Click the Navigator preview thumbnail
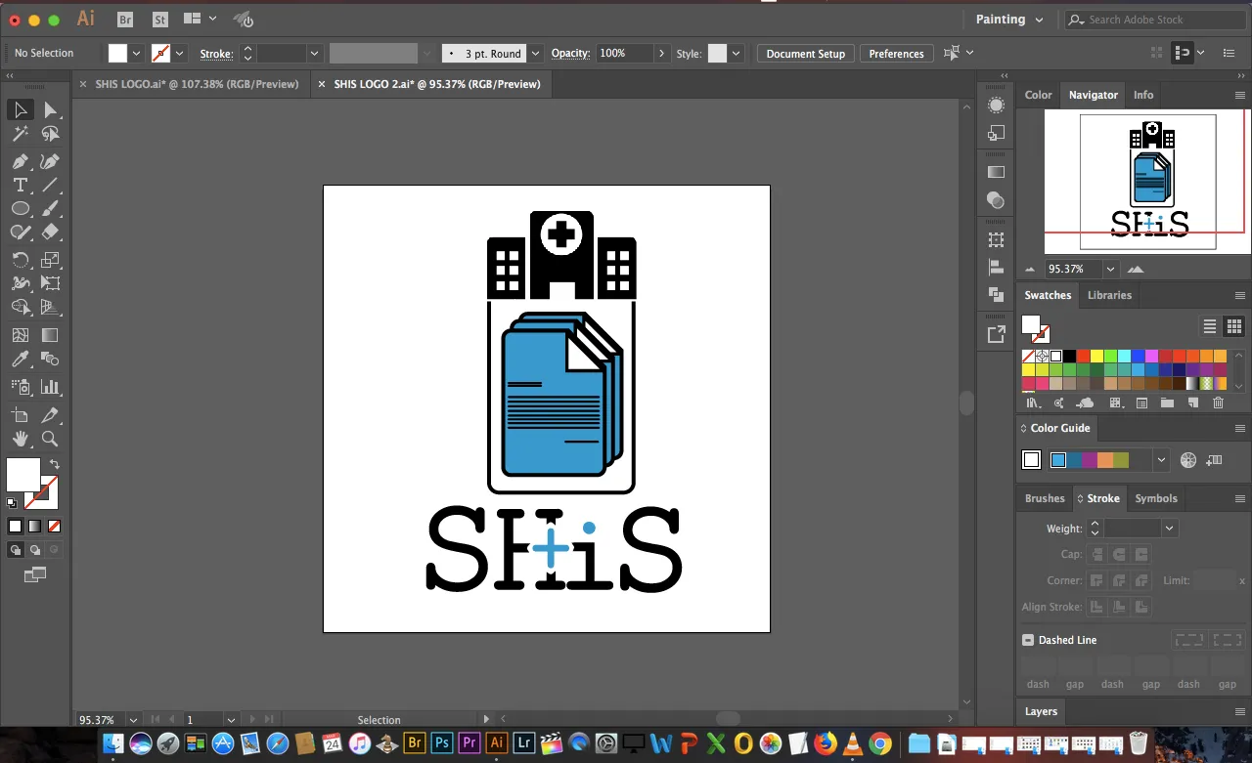Image resolution: width=1252 pixels, height=763 pixels. tap(1147, 182)
